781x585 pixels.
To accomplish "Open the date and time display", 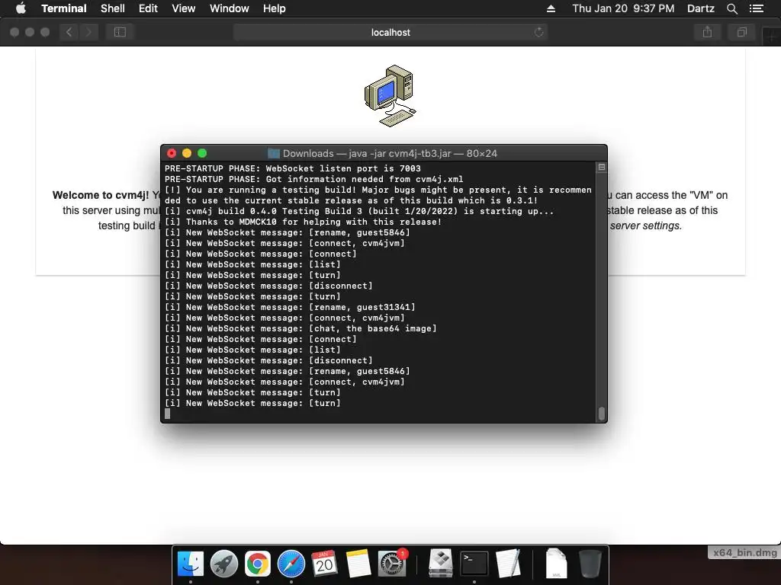I will pos(623,8).
